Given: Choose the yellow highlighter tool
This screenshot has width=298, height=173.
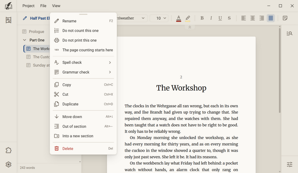Looking at the screenshot, I should pos(188,19).
